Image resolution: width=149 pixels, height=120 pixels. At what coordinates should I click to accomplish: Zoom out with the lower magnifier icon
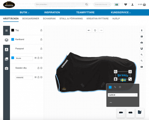pyautogui.click(x=142, y=61)
